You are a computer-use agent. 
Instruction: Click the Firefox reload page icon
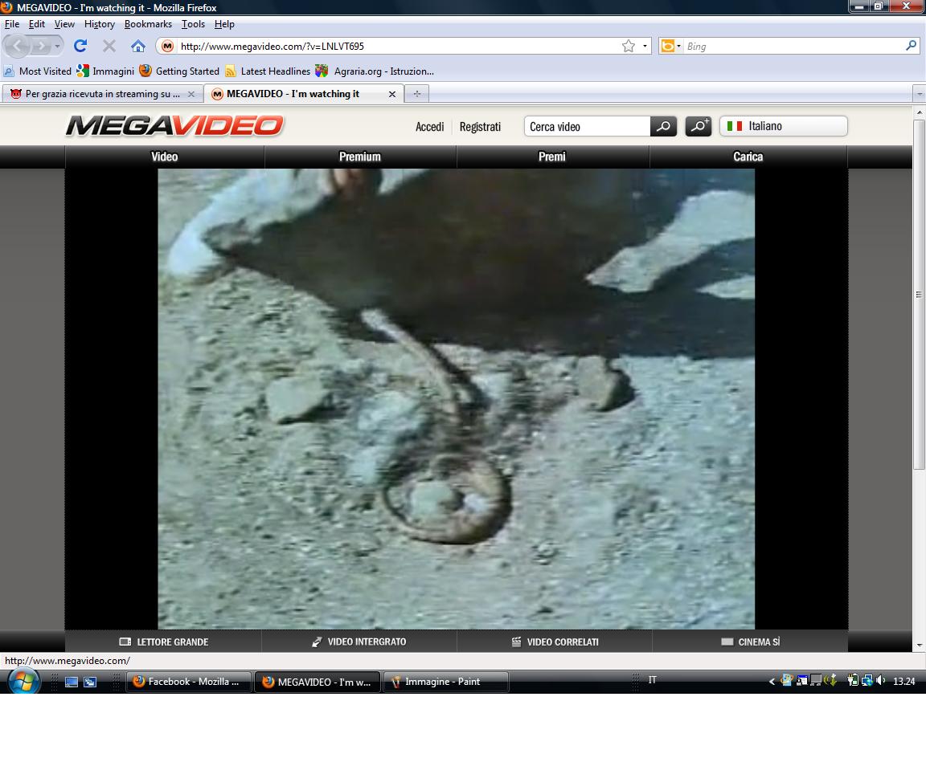pyautogui.click(x=80, y=46)
